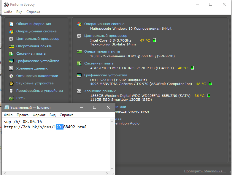Click the CPU chip icon beside sidebar Центральный процессор
The height and width of the screenshot is (175, 232).
coord(11,39)
